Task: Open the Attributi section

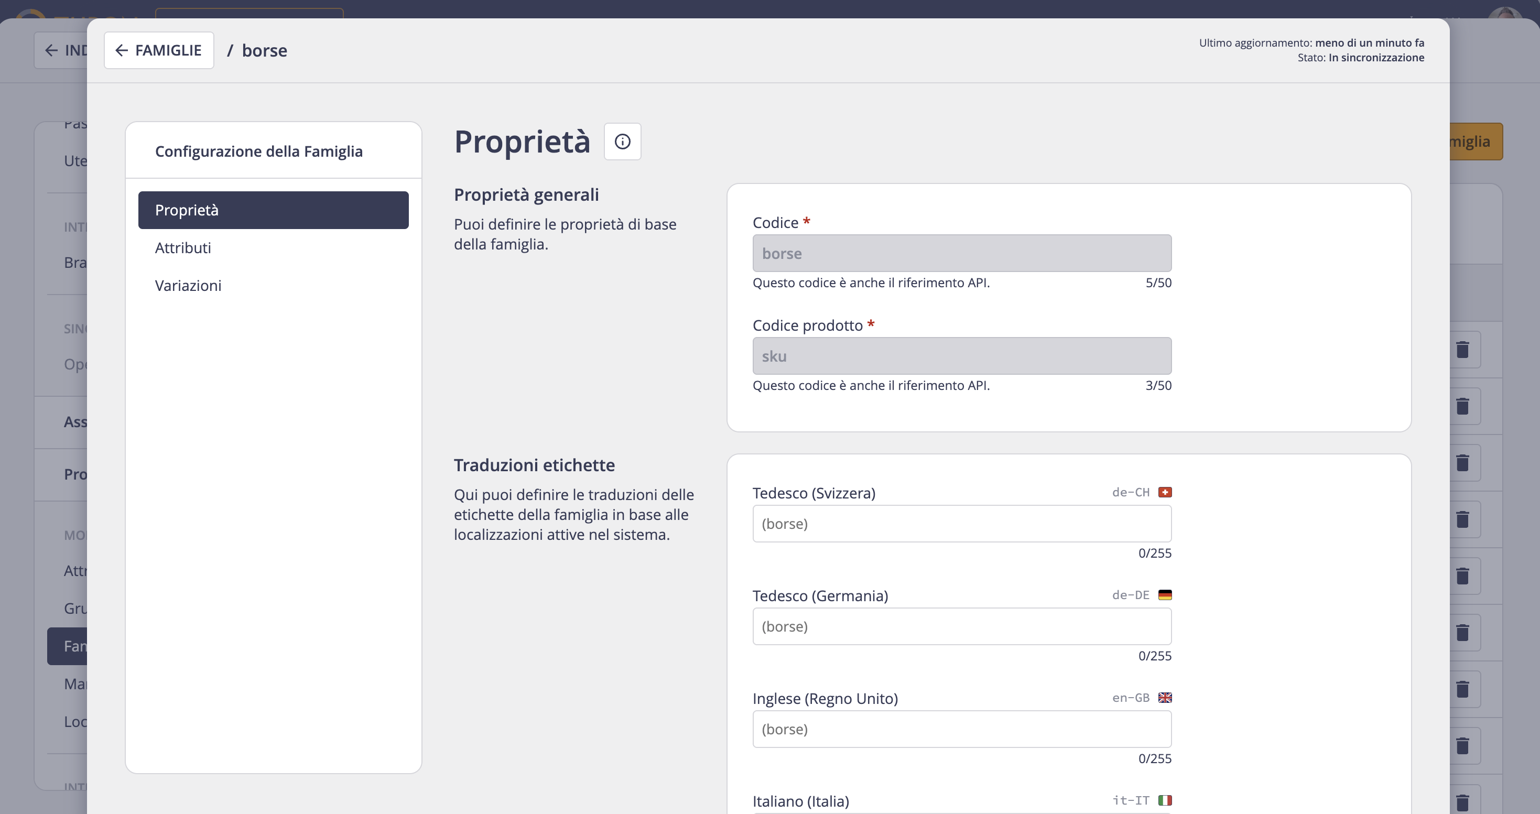Action: click(x=273, y=248)
